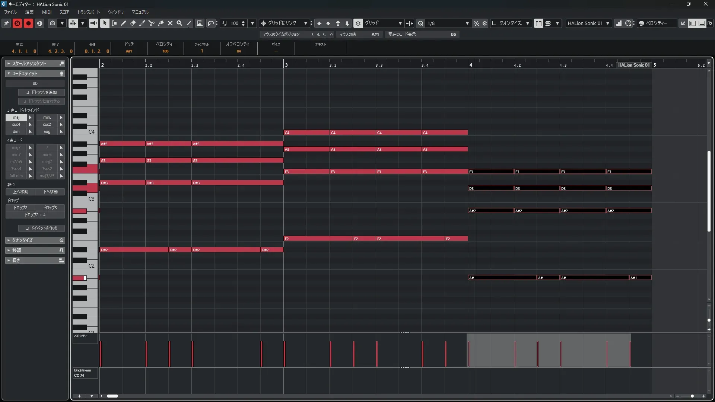The height and width of the screenshot is (402, 715).
Task: Select the Object Selection arrow tool
Action: (x=105, y=23)
